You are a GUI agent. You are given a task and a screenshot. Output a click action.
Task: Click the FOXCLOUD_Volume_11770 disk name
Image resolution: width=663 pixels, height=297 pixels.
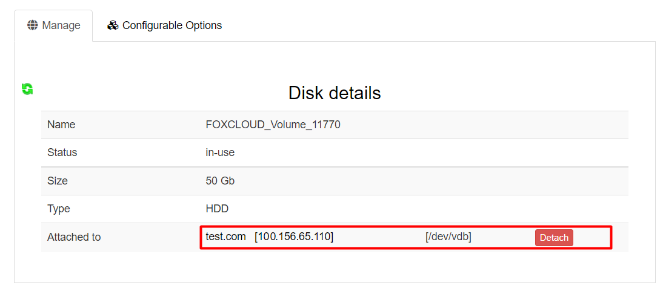(273, 125)
